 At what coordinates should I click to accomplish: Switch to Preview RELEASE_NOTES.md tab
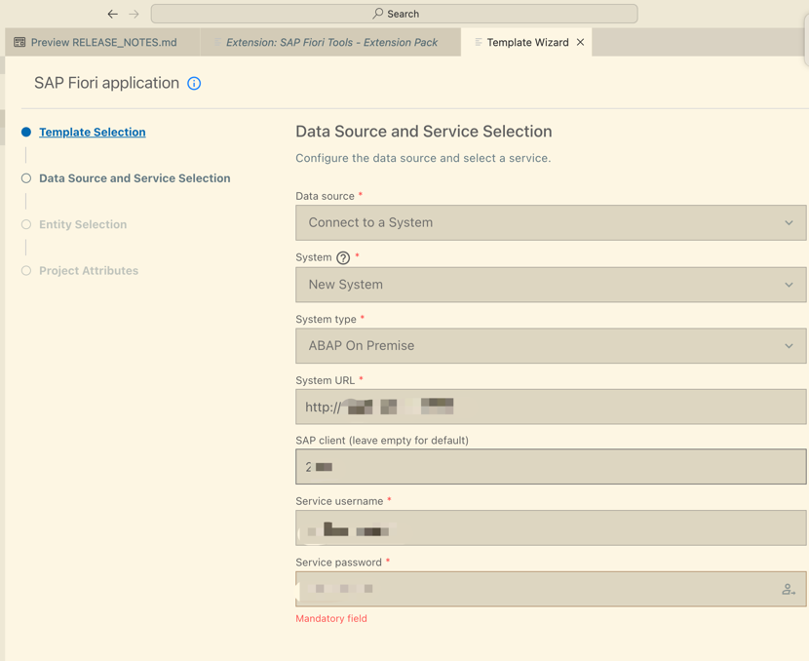click(x=102, y=42)
